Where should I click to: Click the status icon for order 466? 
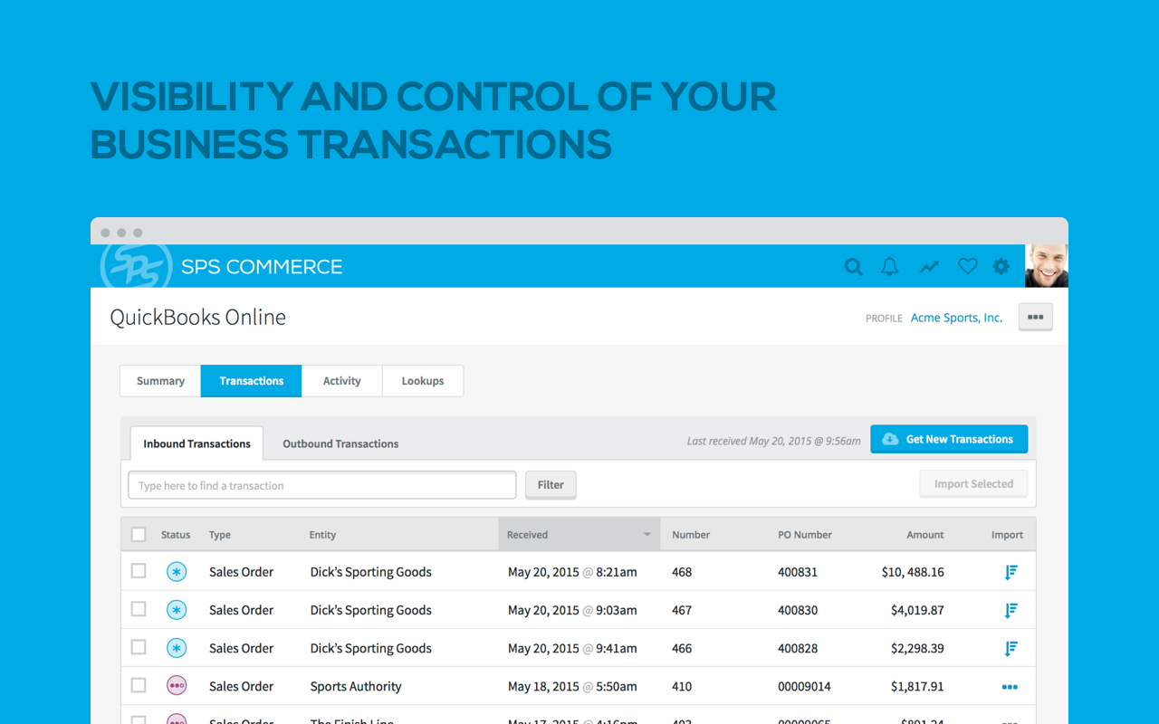(x=177, y=648)
